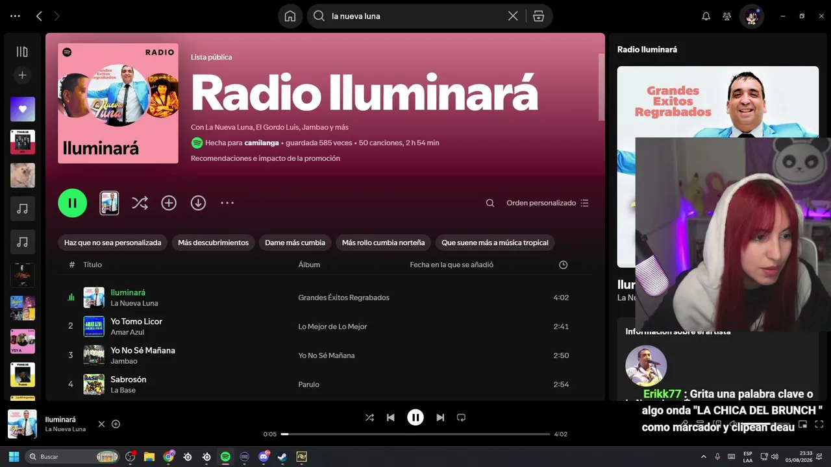Click 'Fecha en la que se añadió' header

point(452,265)
